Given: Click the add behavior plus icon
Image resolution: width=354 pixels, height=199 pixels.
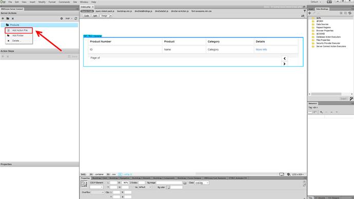Looking at the screenshot, I should (321, 112).
